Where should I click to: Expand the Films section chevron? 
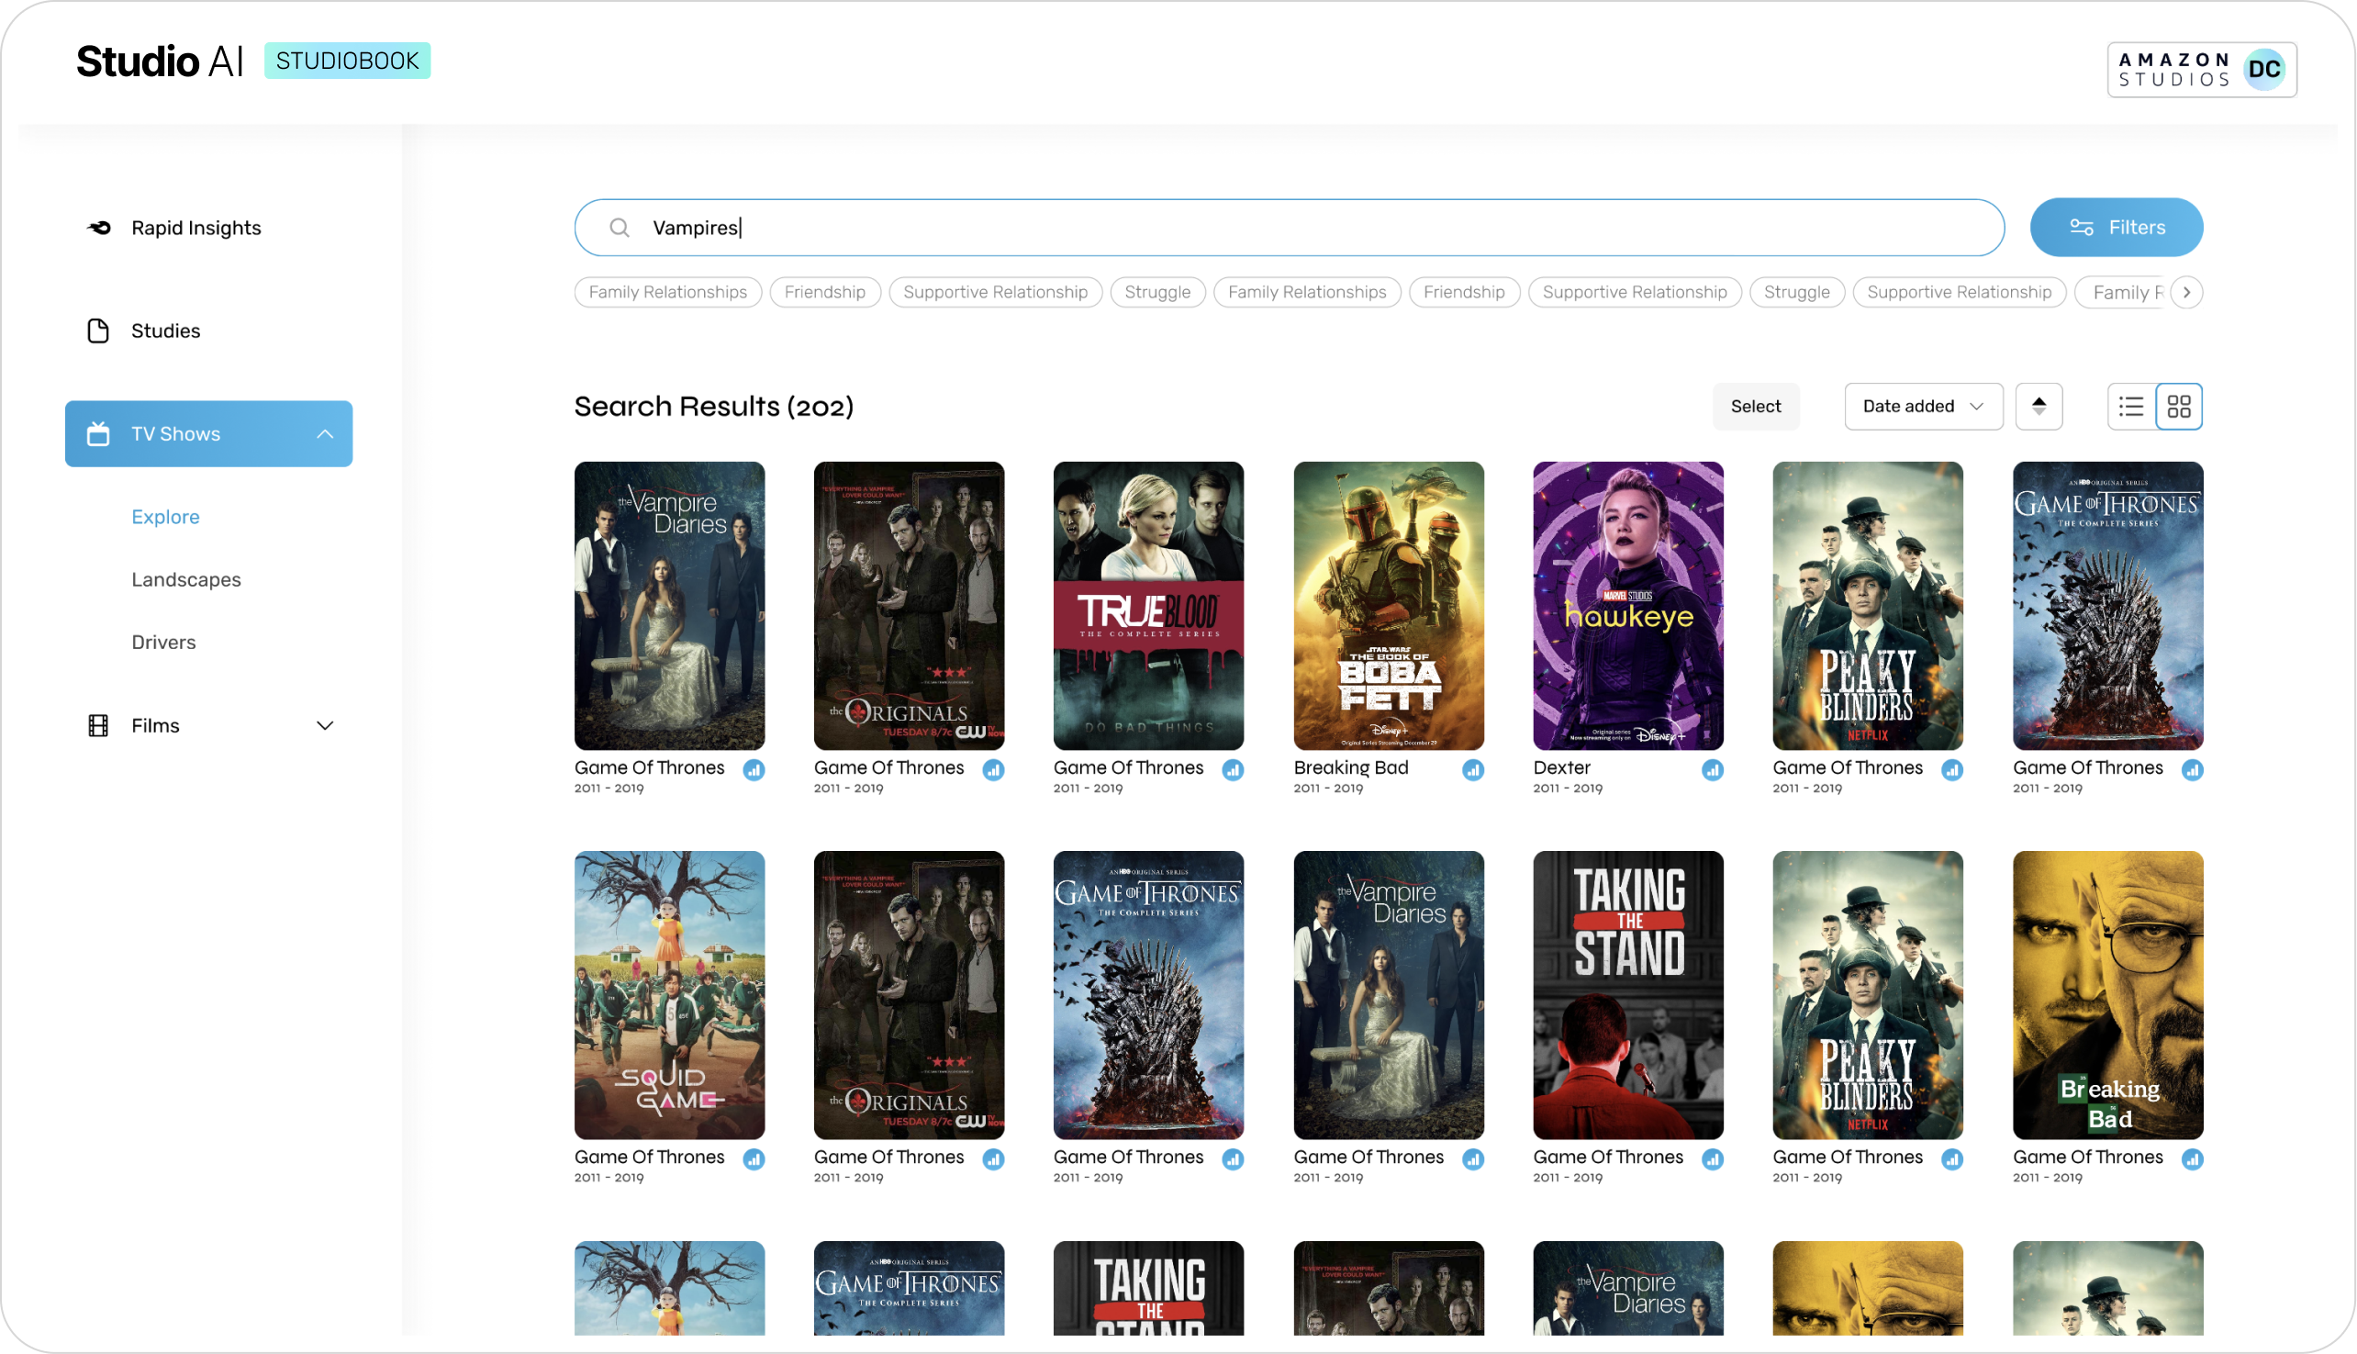325,725
